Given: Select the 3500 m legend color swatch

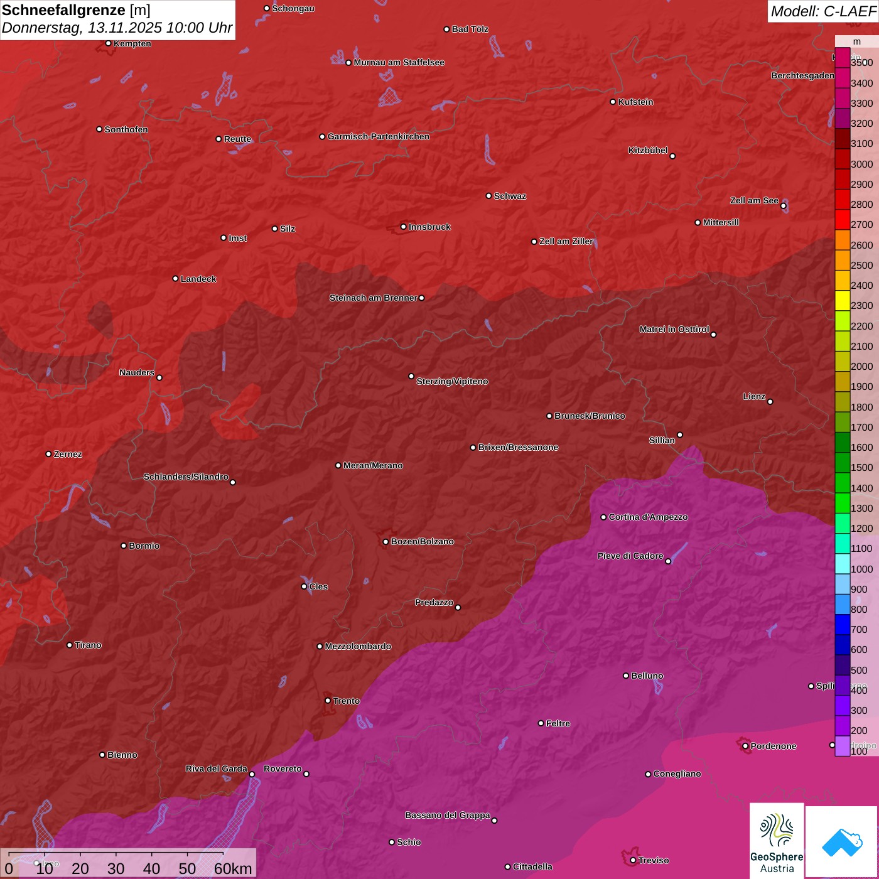Looking at the screenshot, I should tap(843, 58).
